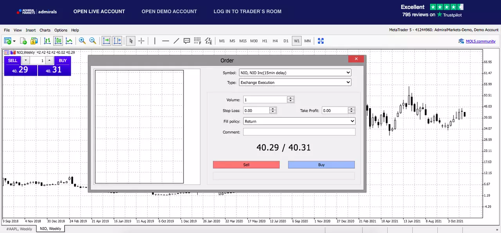
Task: Open the Options menu
Action: click(x=61, y=30)
